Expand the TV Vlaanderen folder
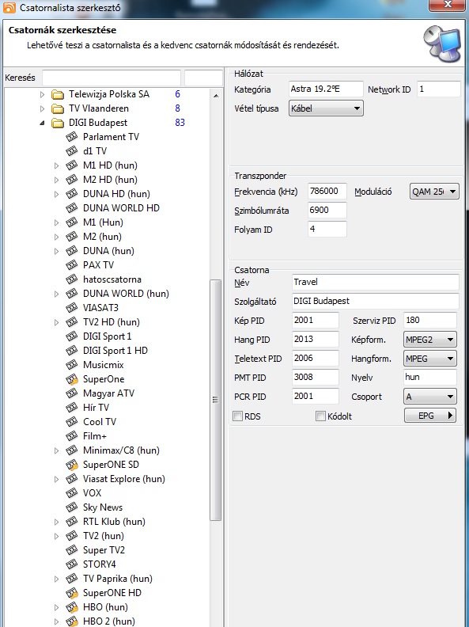469x627 pixels. point(43,108)
